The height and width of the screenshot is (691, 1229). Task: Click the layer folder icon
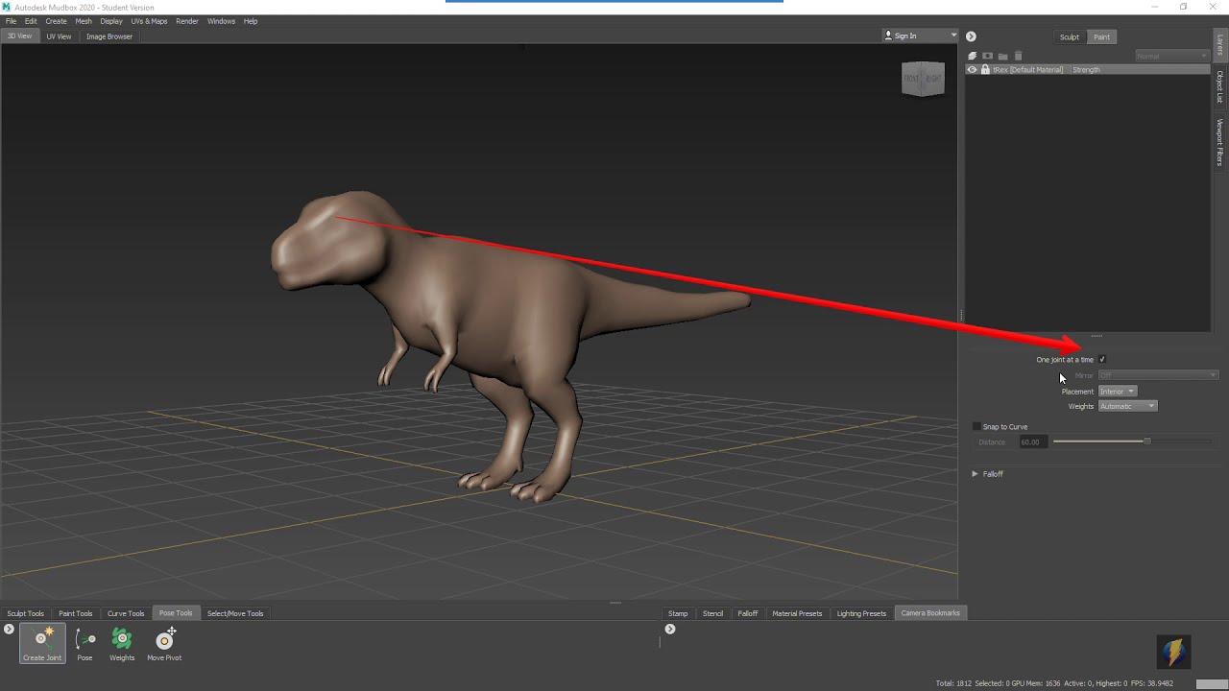1002,57
